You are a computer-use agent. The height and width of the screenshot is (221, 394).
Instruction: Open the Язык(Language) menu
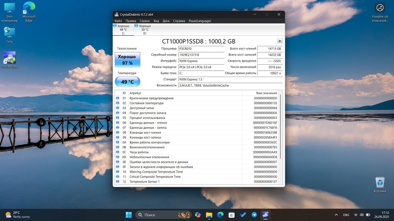click(x=200, y=21)
